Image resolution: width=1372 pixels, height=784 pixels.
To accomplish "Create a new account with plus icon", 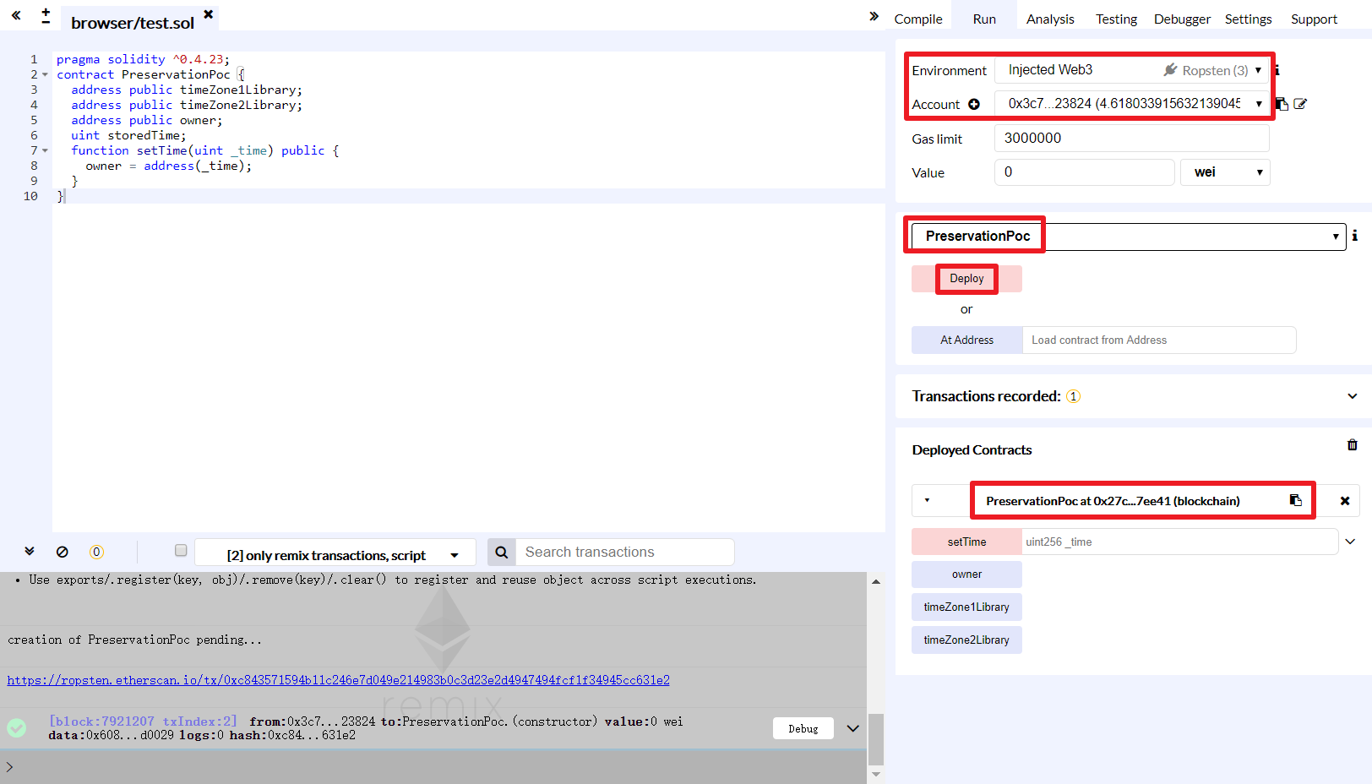I will (974, 104).
